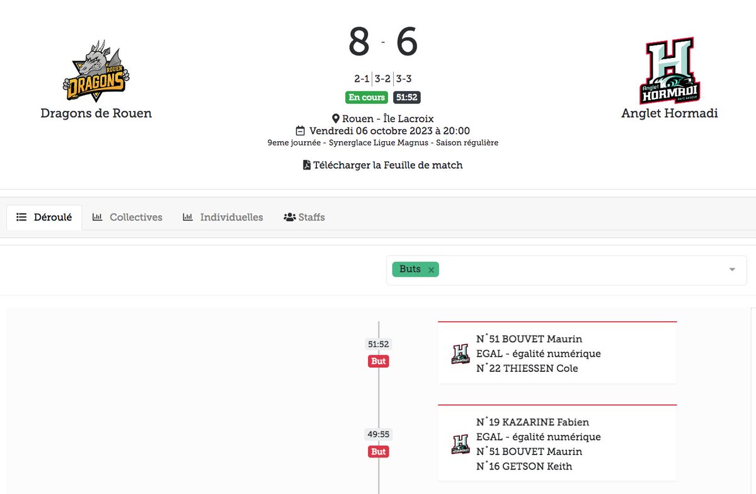Click the 49:55 timestamp on the timeline

pyautogui.click(x=379, y=434)
